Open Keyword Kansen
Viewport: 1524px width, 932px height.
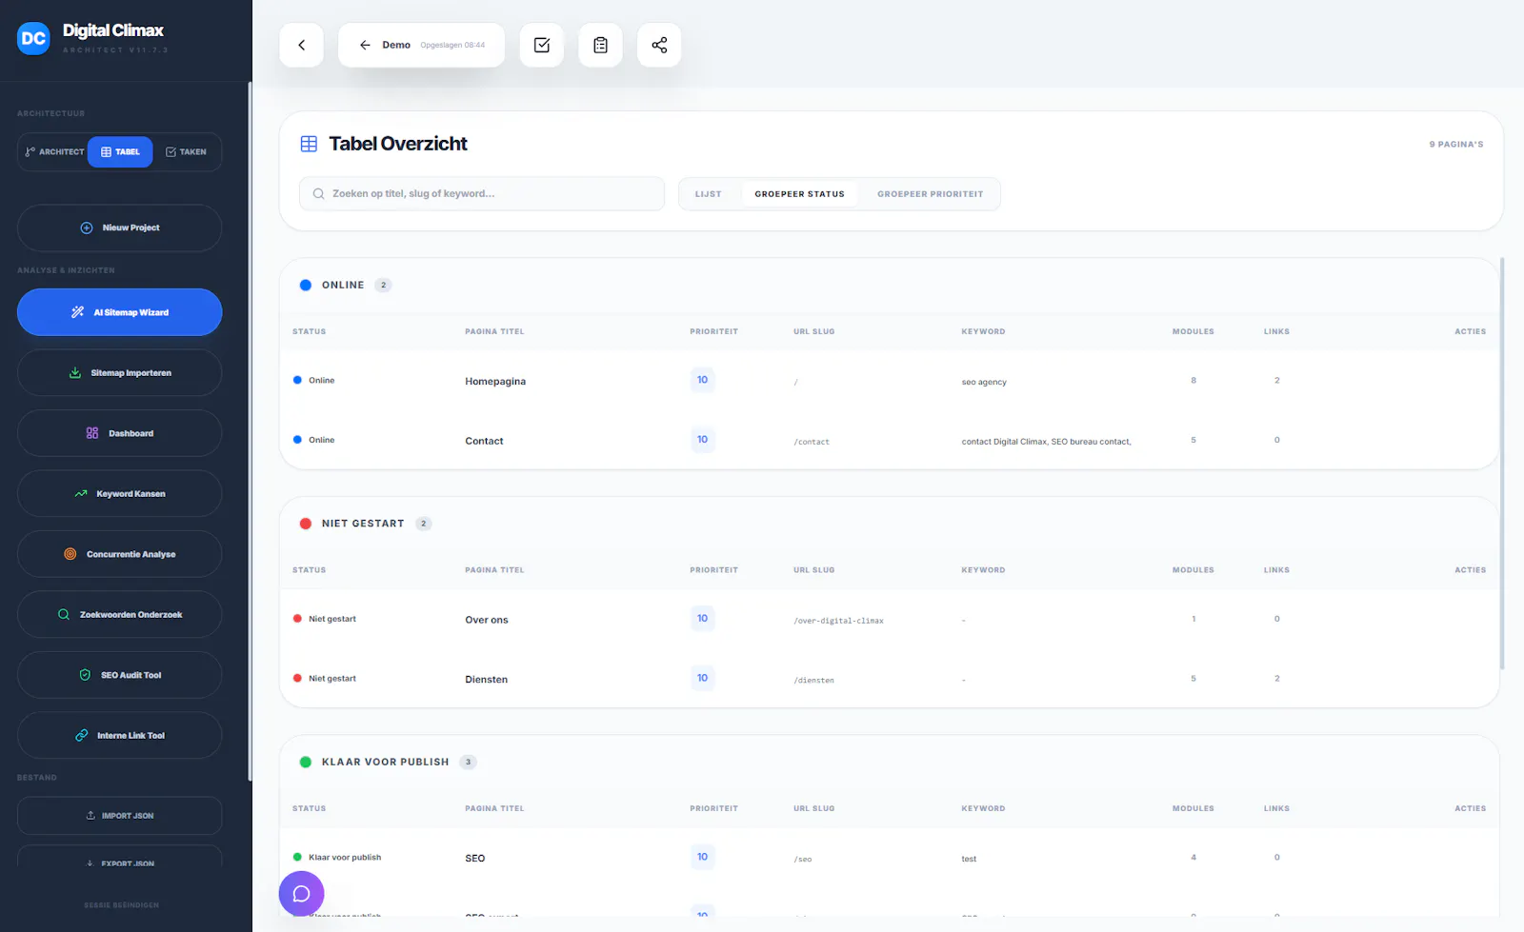[120, 493]
